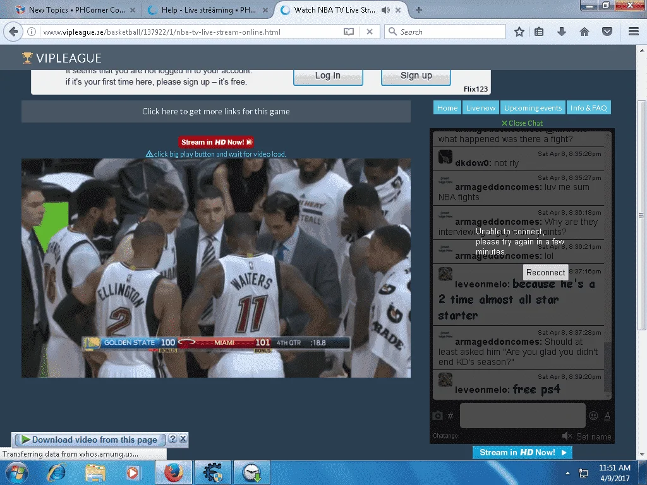Open the Windows Start menu
647x485 pixels.
pyautogui.click(x=16, y=472)
